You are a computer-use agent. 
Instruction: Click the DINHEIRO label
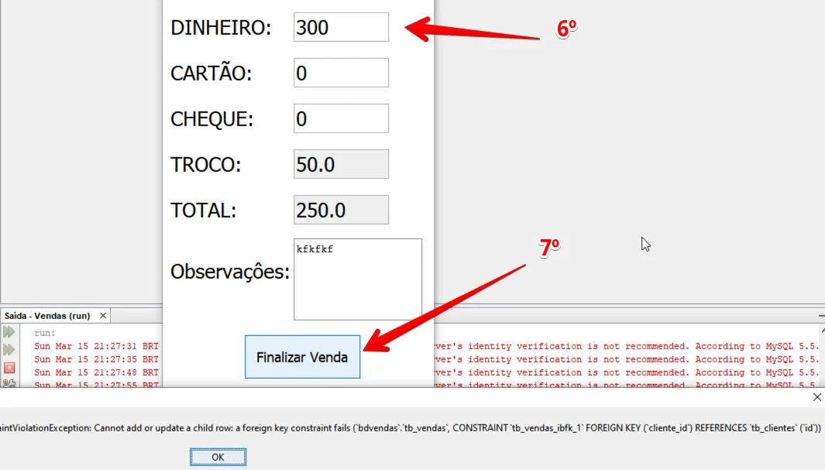[x=221, y=27]
